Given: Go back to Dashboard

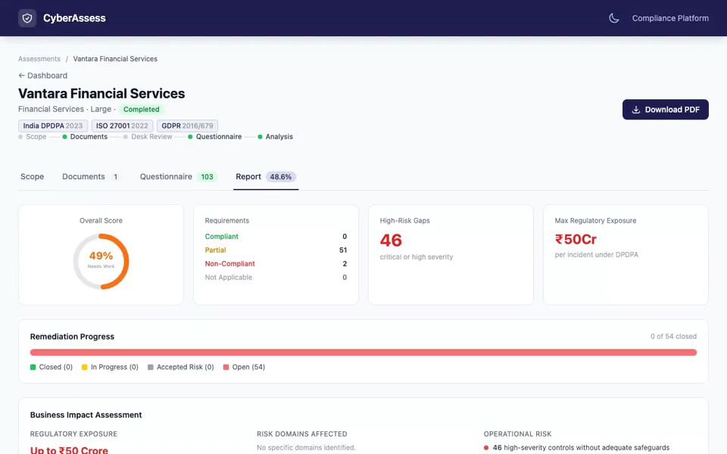Looking at the screenshot, I should click(x=42, y=76).
